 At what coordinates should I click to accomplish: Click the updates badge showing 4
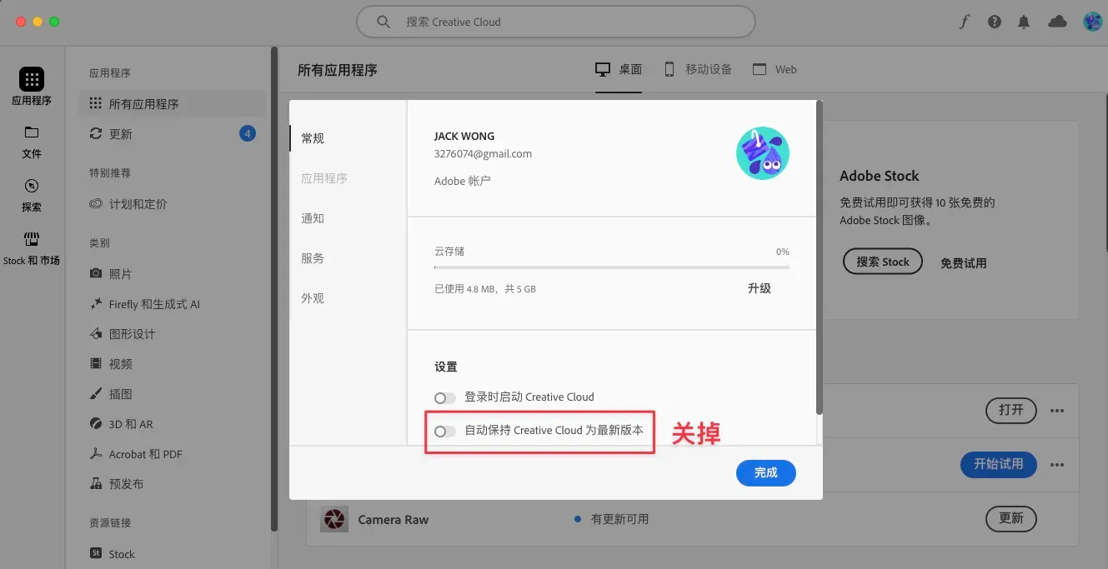click(248, 133)
